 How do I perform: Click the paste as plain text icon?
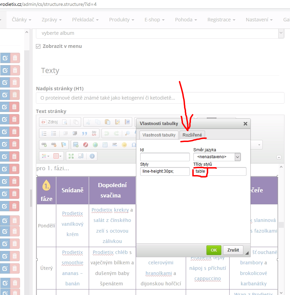pos(117,122)
